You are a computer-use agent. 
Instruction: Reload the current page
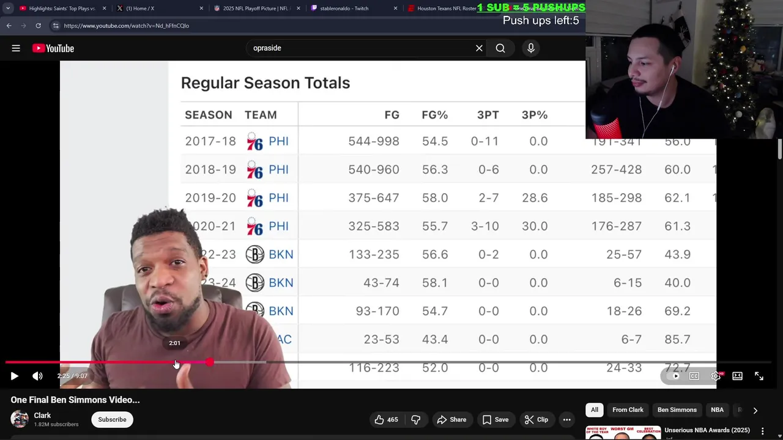[x=38, y=26]
